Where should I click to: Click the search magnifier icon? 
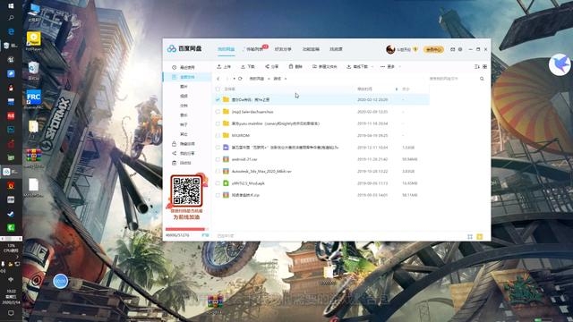click(482, 79)
